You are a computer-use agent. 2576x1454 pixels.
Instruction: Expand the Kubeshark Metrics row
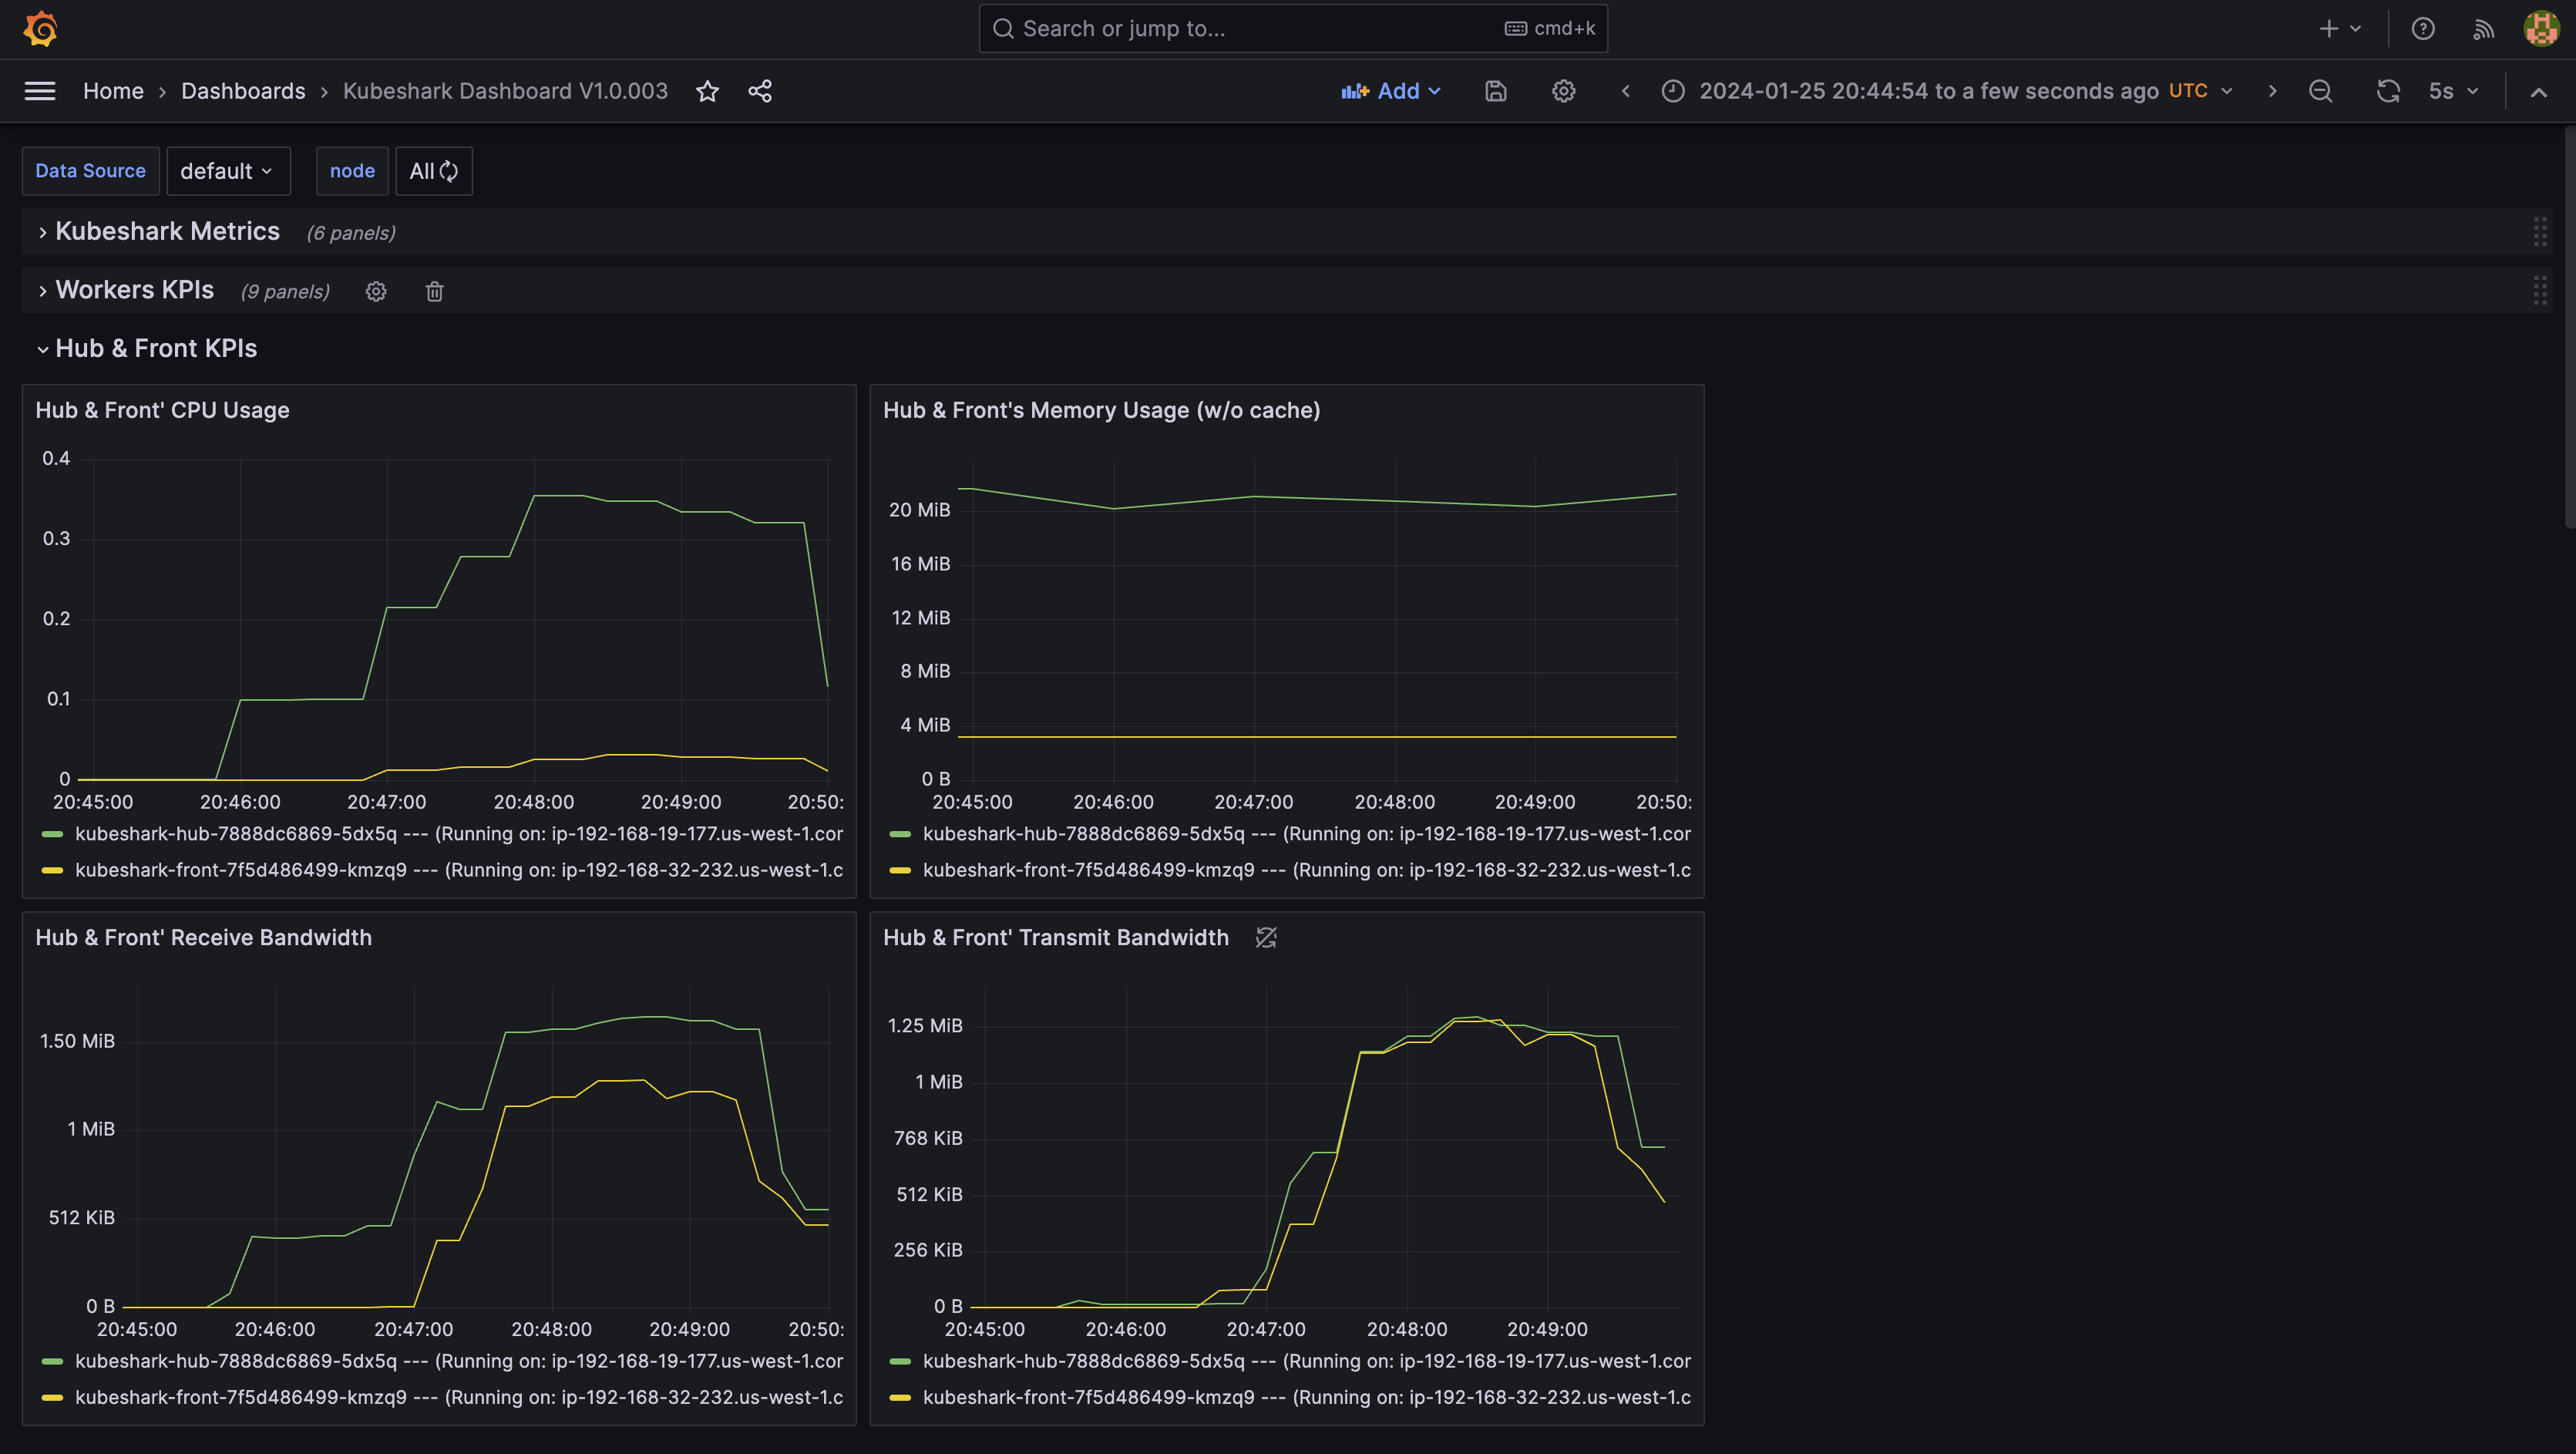[x=167, y=231]
